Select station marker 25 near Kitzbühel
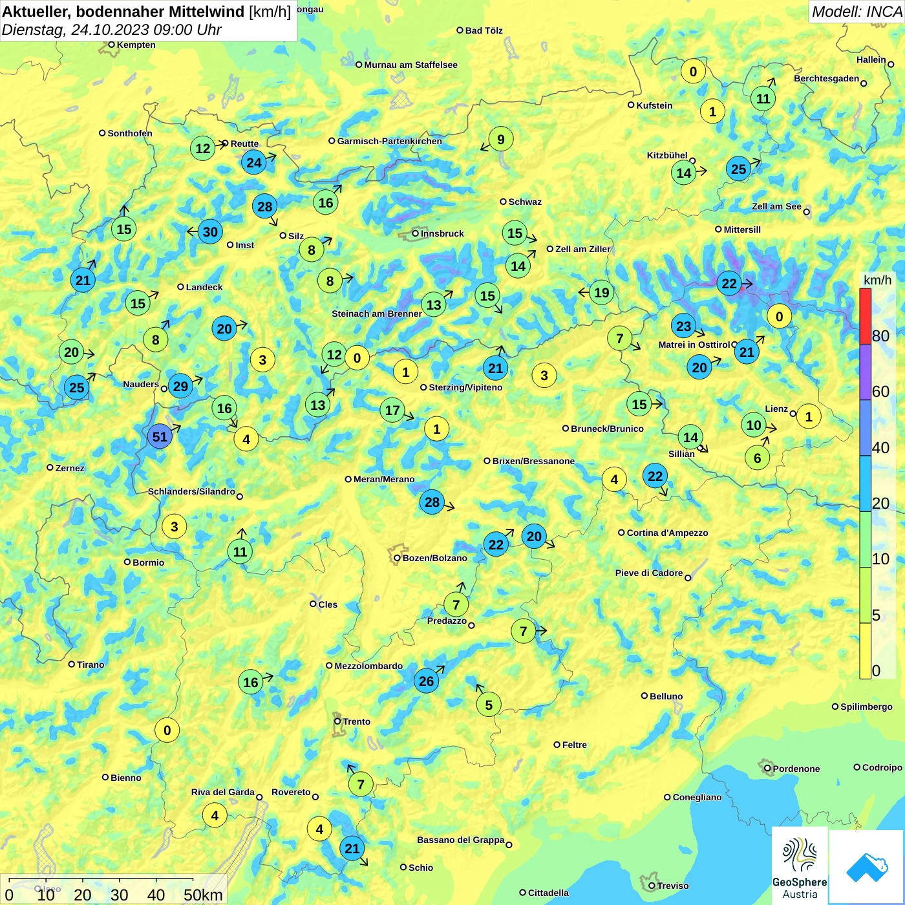Image resolution: width=905 pixels, height=905 pixels. 738,169
